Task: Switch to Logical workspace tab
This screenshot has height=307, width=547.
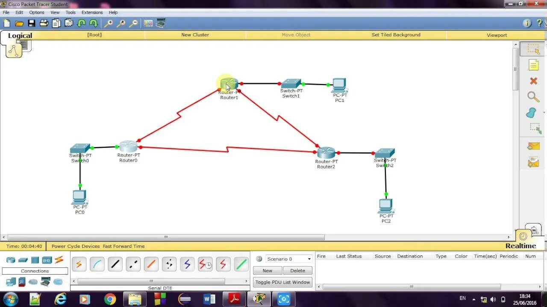Action: click(20, 36)
